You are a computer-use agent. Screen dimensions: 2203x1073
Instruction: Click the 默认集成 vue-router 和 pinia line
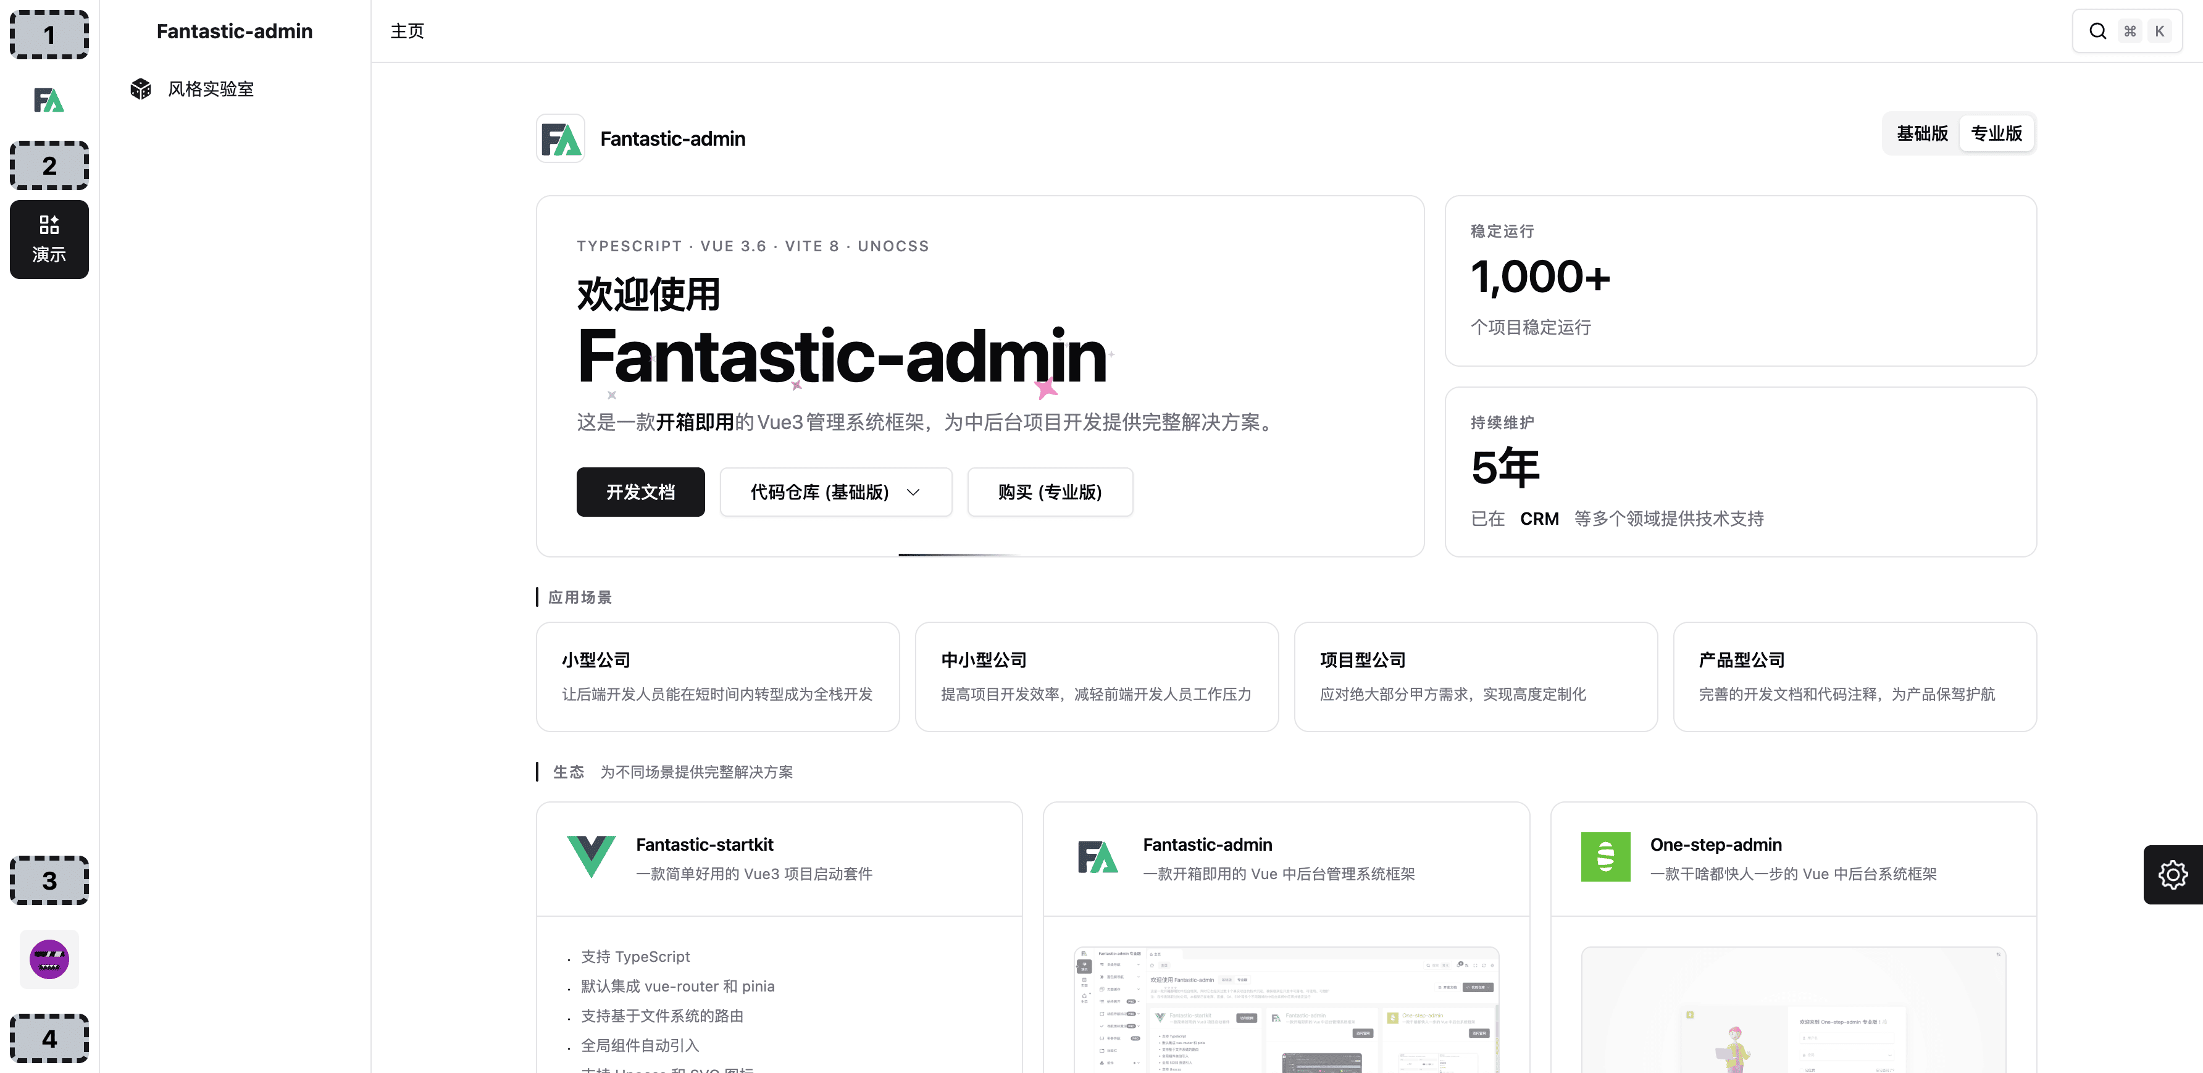(x=677, y=987)
